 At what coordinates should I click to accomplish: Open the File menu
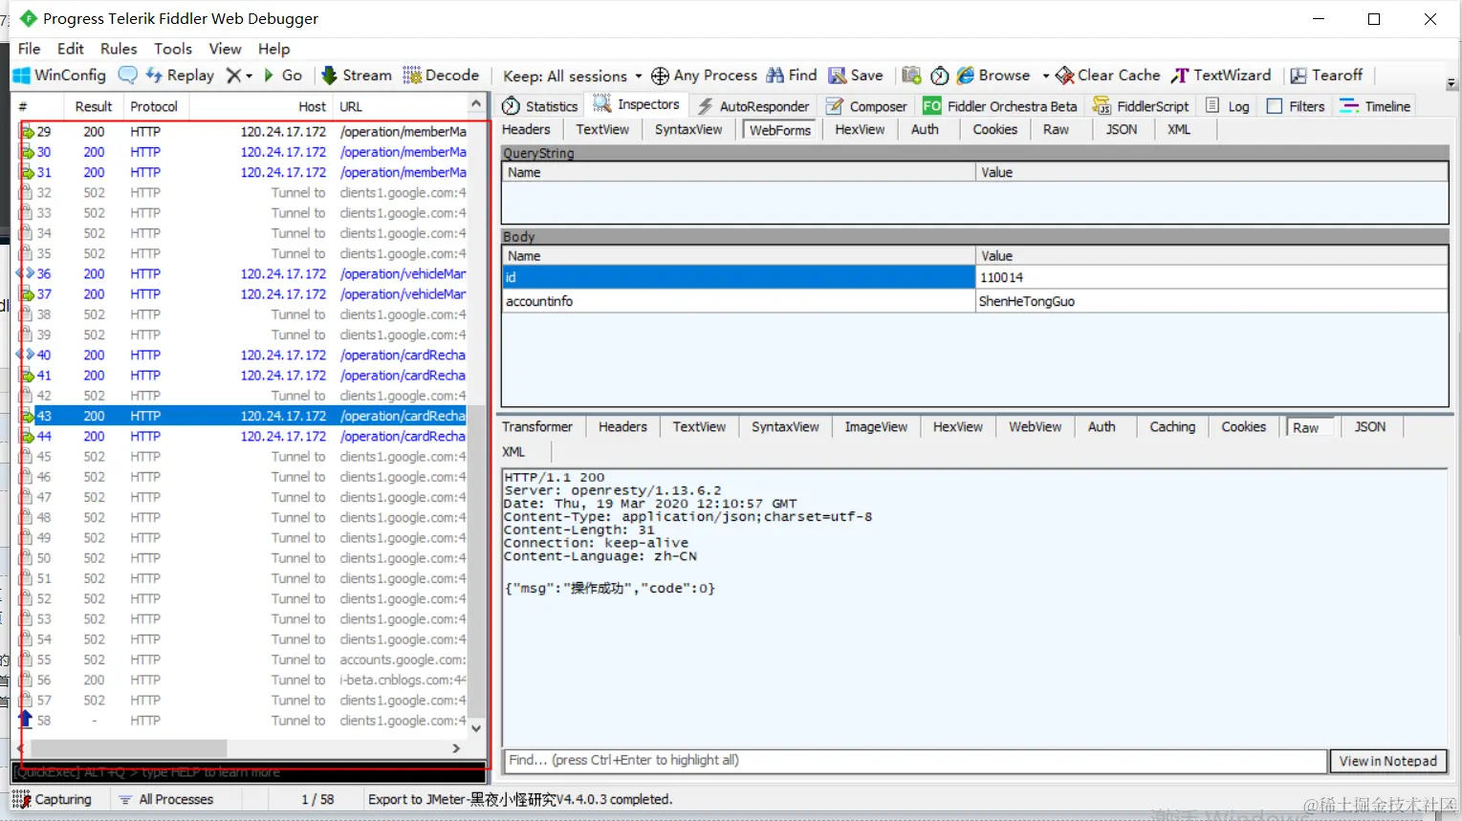click(30, 49)
